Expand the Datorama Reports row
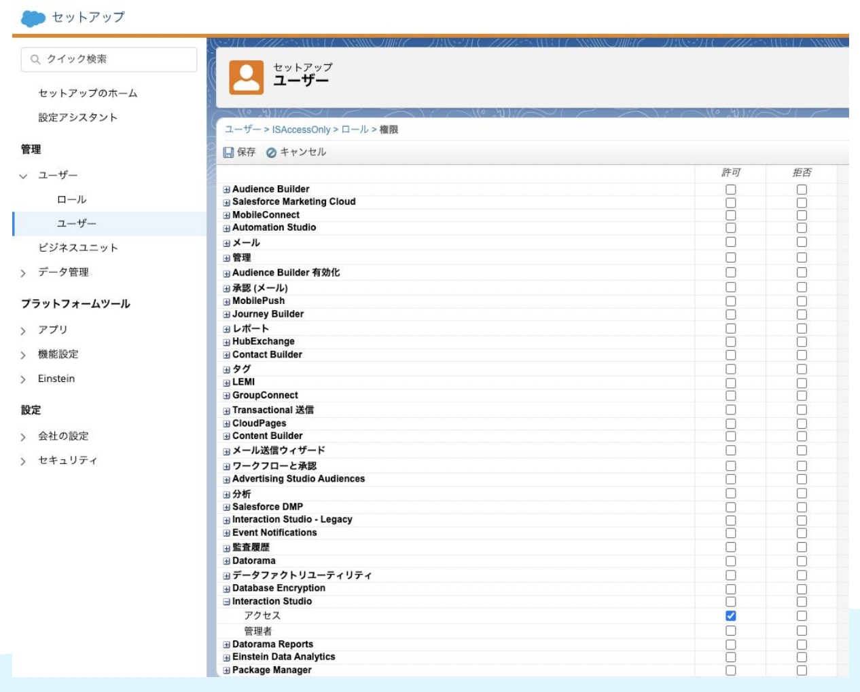The height and width of the screenshot is (692, 860). click(226, 645)
